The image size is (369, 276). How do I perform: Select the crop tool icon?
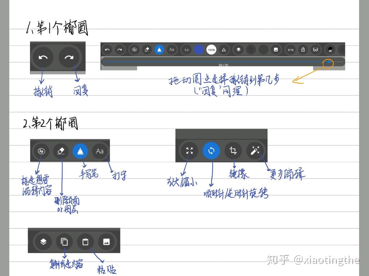click(x=233, y=151)
